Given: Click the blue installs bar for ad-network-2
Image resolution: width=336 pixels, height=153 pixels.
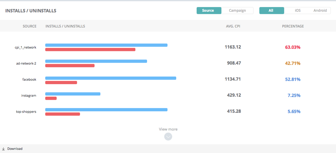Looking at the screenshot, I should pos(96,61).
